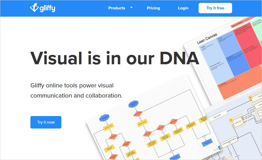The height and width of the screenshot is (160, 262).
Task: Click the blue Try it now button
Action: click(46, 122)
